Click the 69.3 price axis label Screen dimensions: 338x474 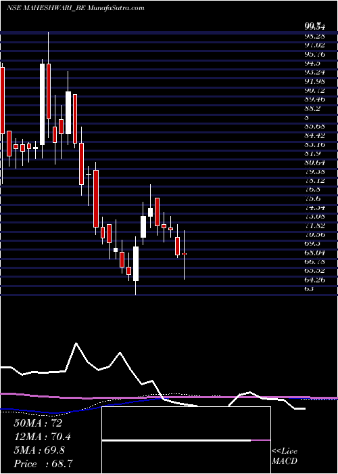[x=312, y=244]
